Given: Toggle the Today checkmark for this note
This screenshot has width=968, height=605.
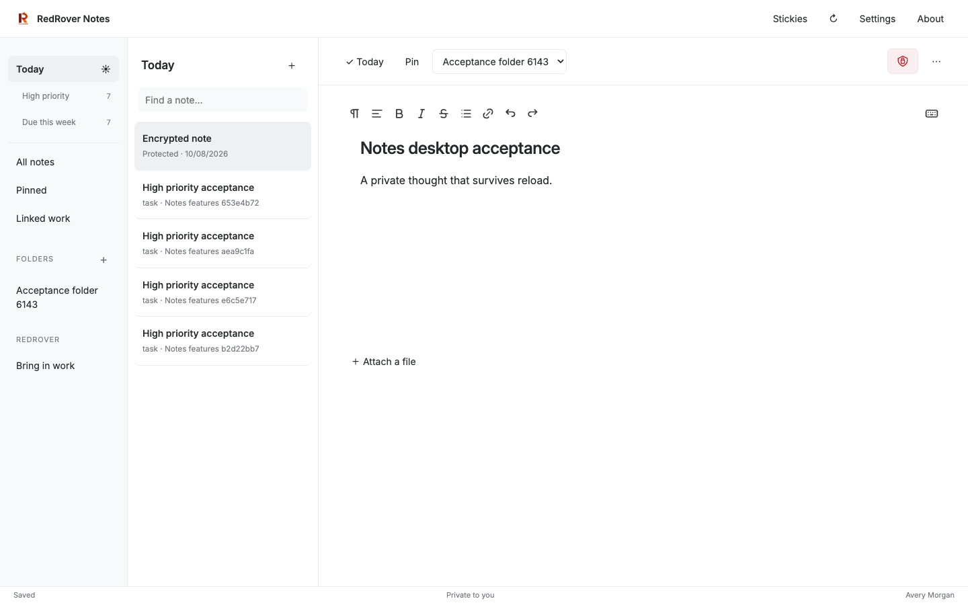Looking at the screenshot, I should point(364,62).
